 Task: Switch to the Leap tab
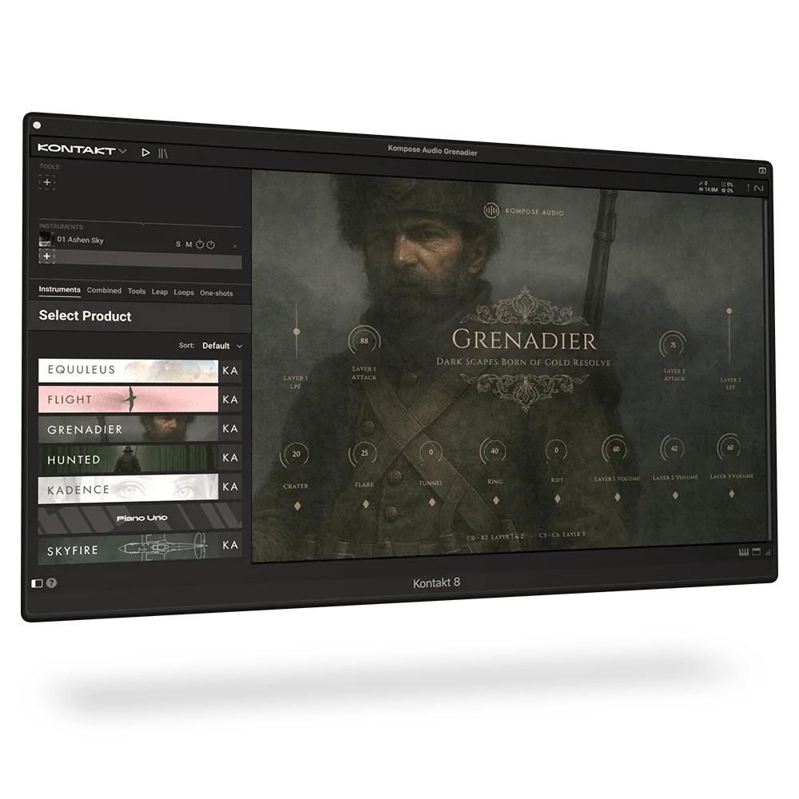click(x=160, y=292)
